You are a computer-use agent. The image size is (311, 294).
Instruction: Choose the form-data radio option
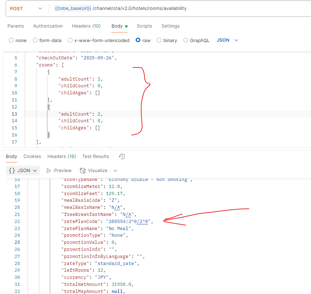coord(35,40)
